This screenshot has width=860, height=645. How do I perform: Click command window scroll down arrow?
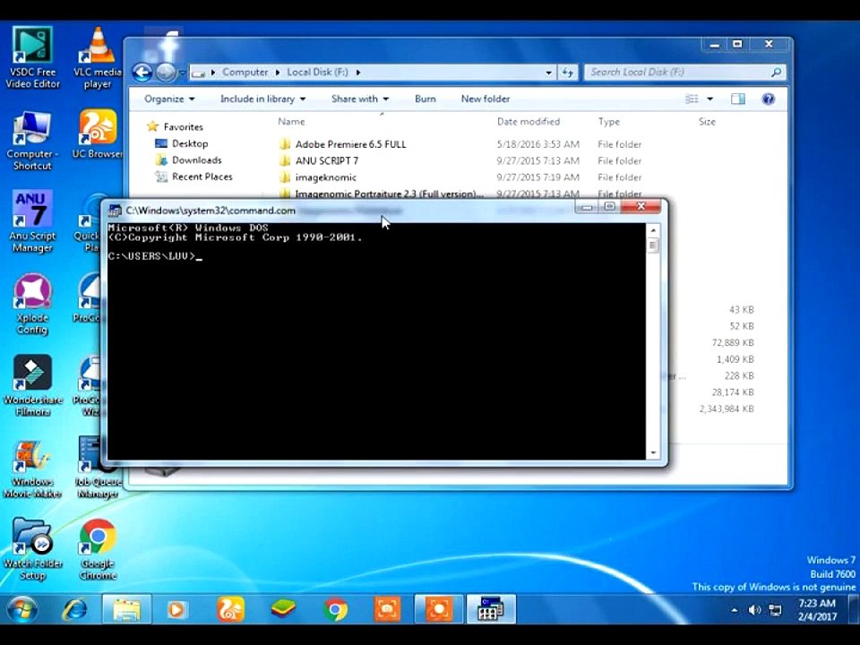653,453
